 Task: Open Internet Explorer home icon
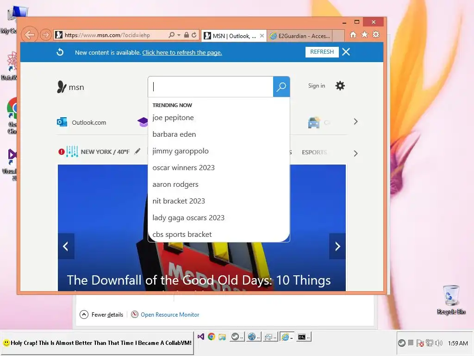pyautogui.click(x=353, y=34)
